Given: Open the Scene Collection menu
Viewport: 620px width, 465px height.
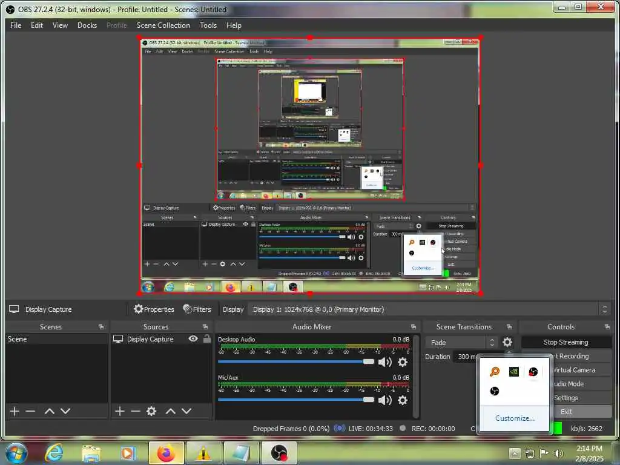Looking at the screenshot, I should (x=163, y=25).
